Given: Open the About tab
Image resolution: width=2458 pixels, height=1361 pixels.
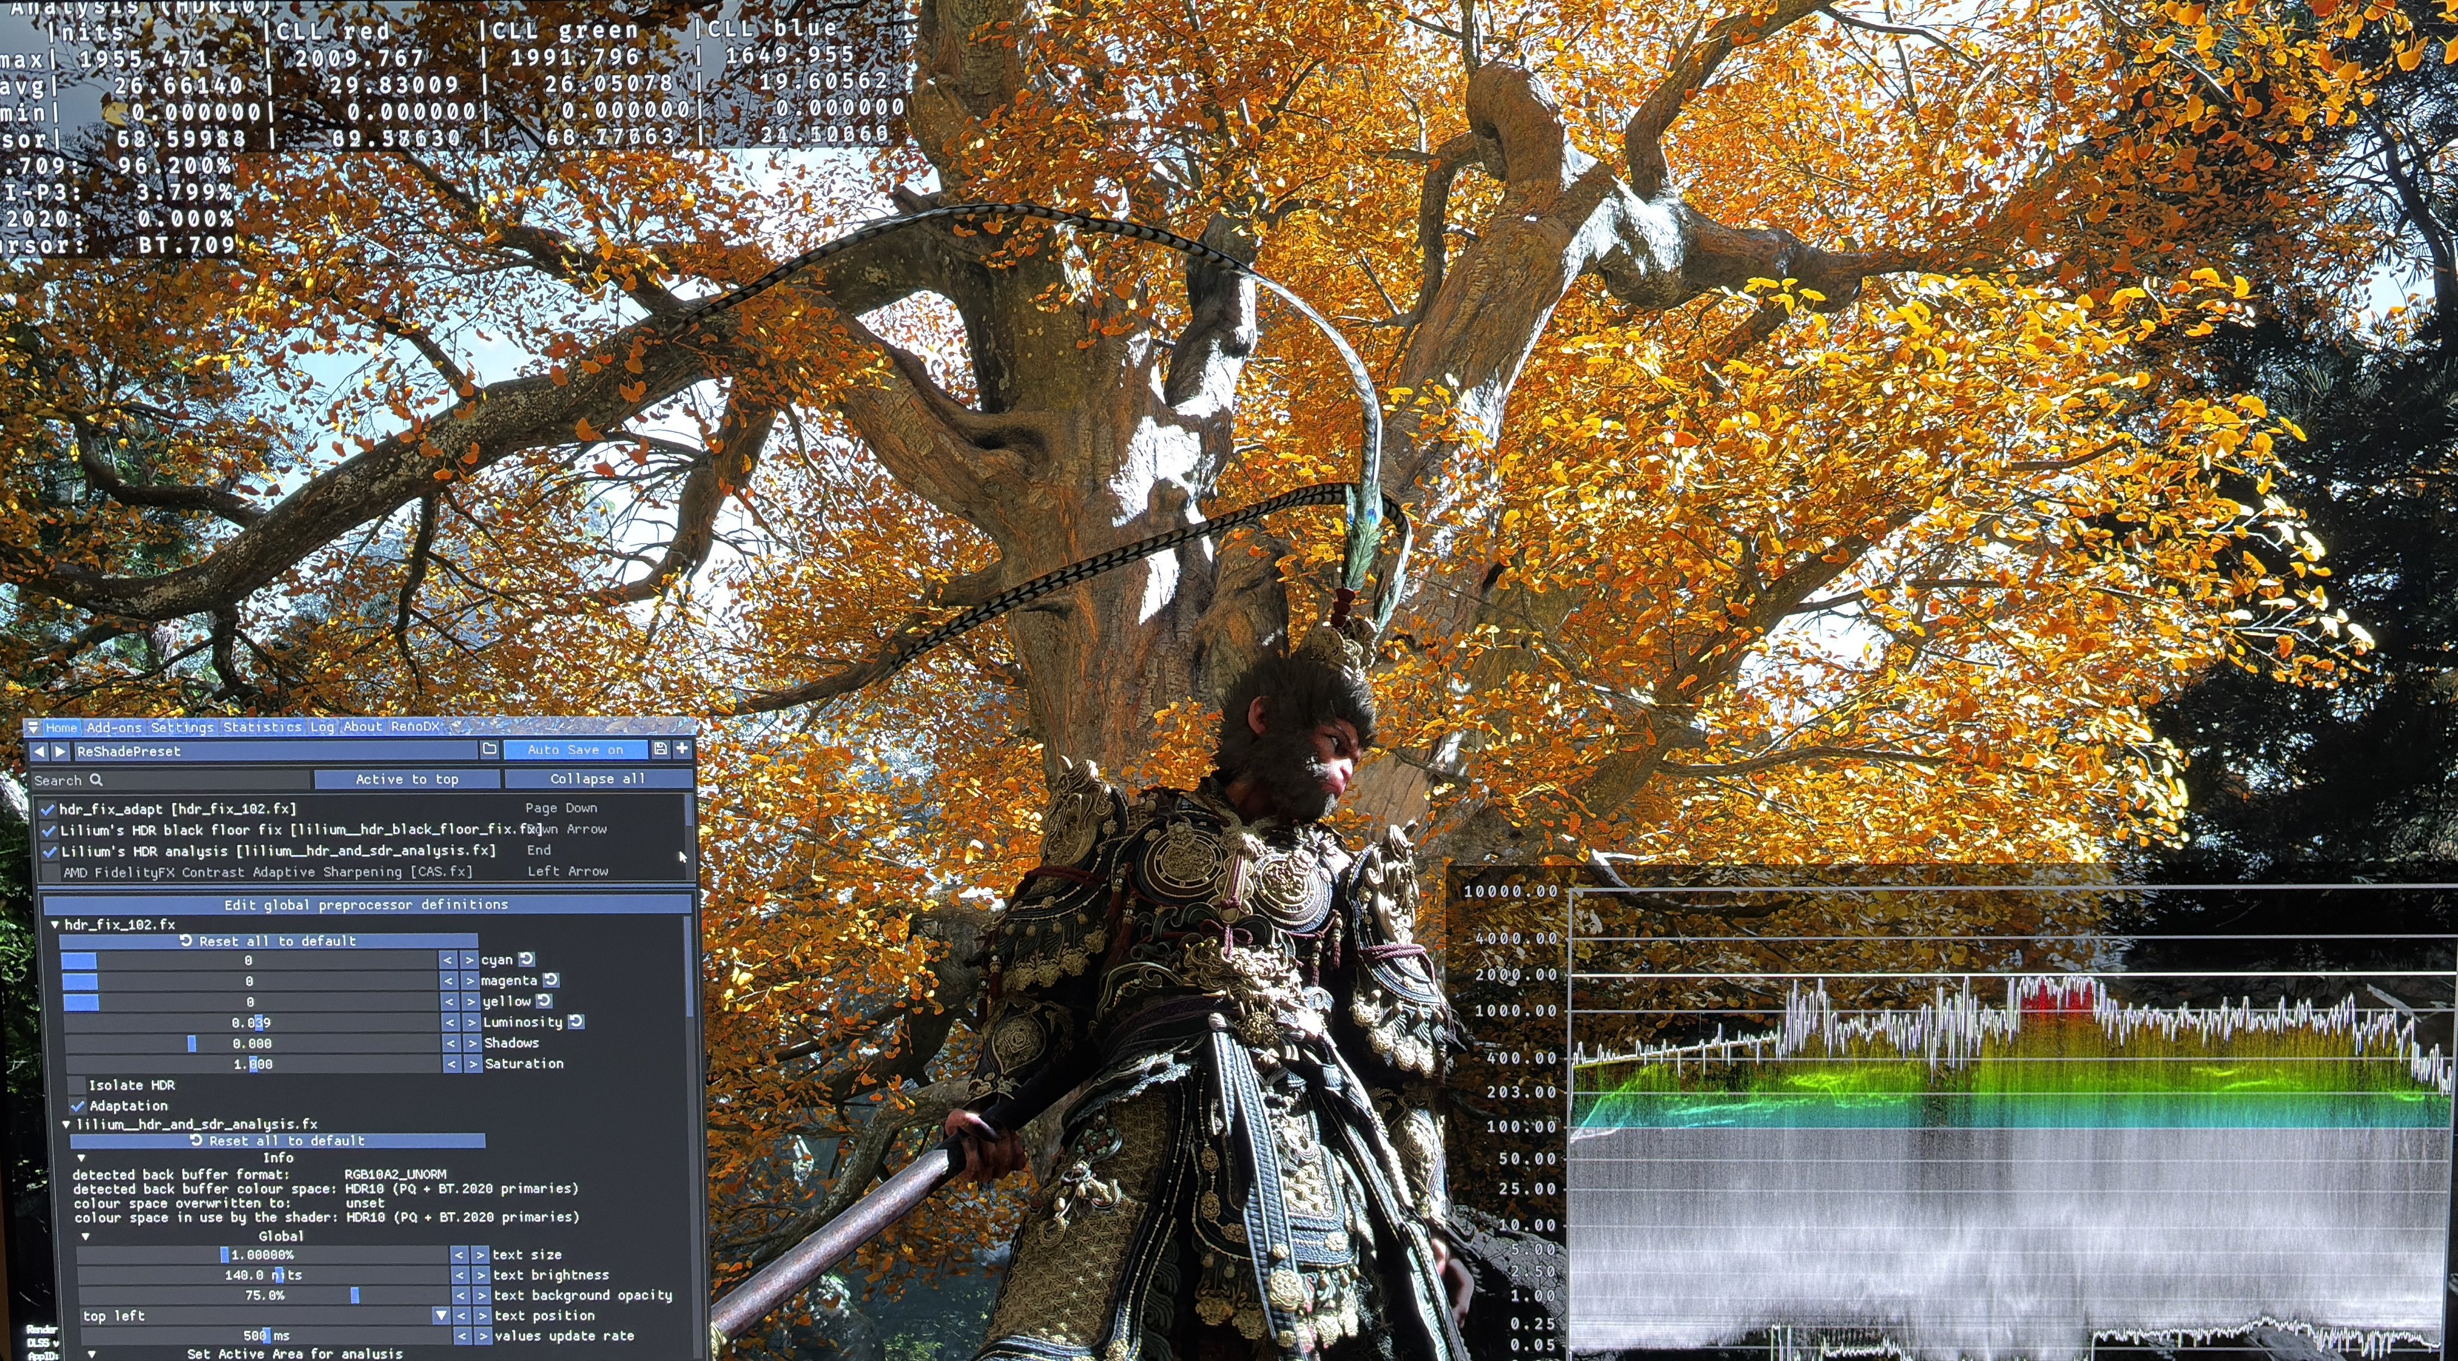Looking at the screenshot, I should click(x=362, y=727).
